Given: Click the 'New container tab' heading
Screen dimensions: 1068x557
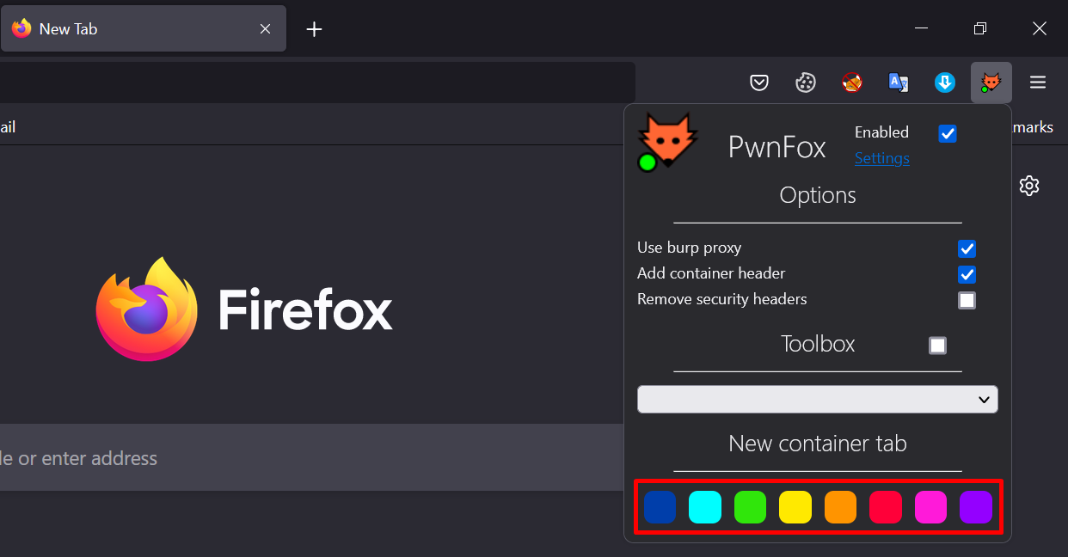Looking at the screenshot, I should pos(818,444).
